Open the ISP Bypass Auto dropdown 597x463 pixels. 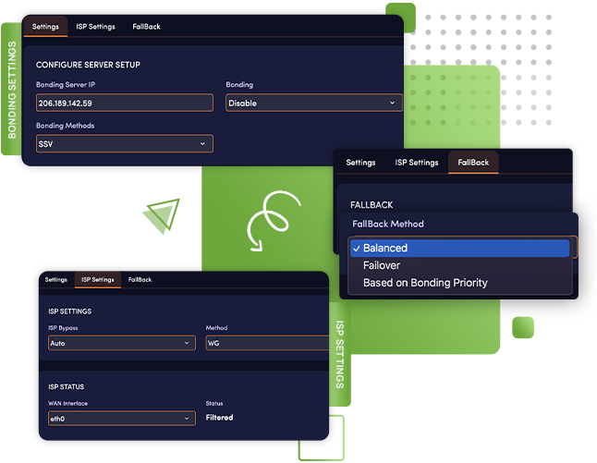click(x=121, y=343)
